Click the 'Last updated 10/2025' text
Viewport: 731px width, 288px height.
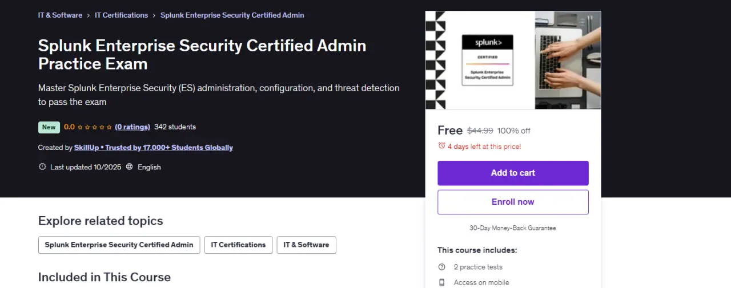coord(86,167)
